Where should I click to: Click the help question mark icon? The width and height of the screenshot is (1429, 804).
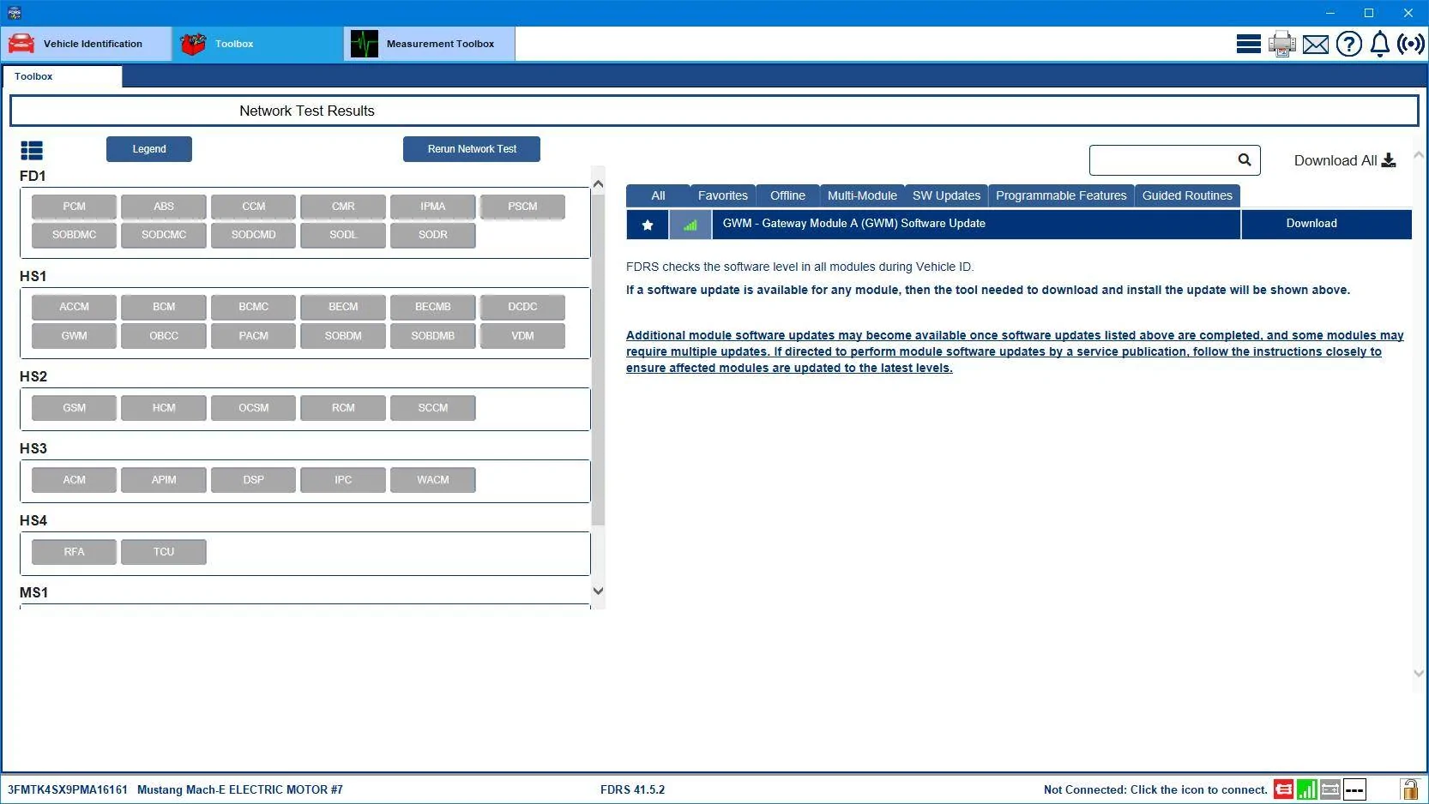click(x=1349, y=44)
